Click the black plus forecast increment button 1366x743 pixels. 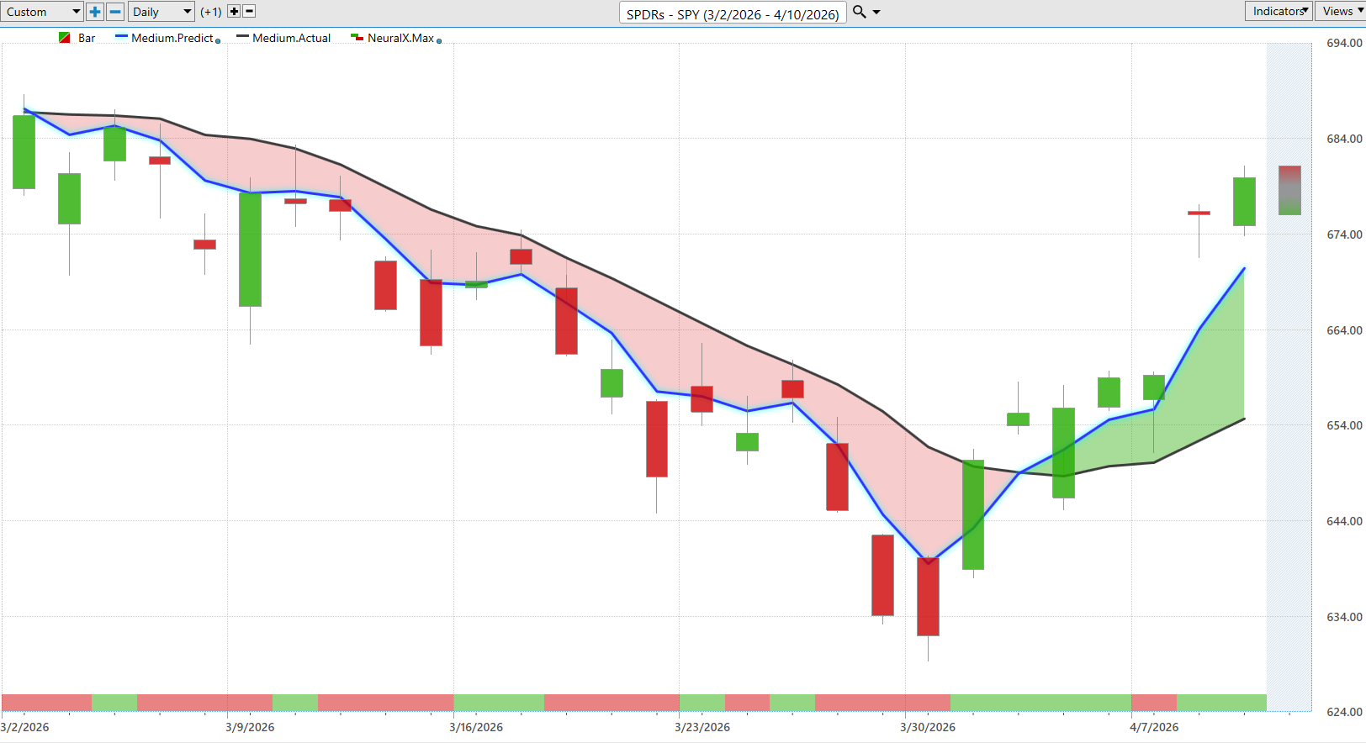point(234,12)
